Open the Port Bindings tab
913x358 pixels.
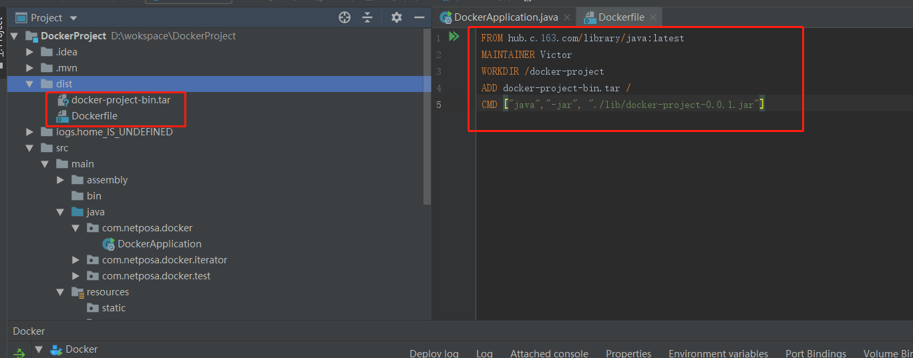pyautogui.click(x=815, y=353)
